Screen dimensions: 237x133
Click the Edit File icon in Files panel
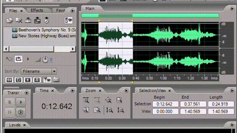click(47, 20)
